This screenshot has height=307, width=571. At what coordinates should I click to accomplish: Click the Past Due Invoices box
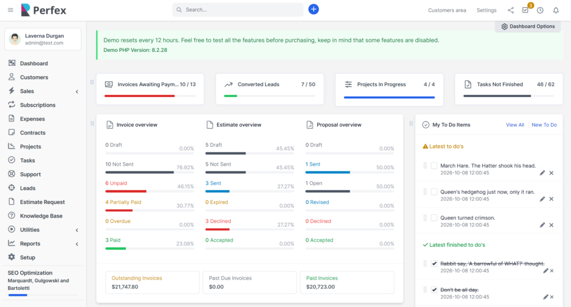click(x=249, y=282)
